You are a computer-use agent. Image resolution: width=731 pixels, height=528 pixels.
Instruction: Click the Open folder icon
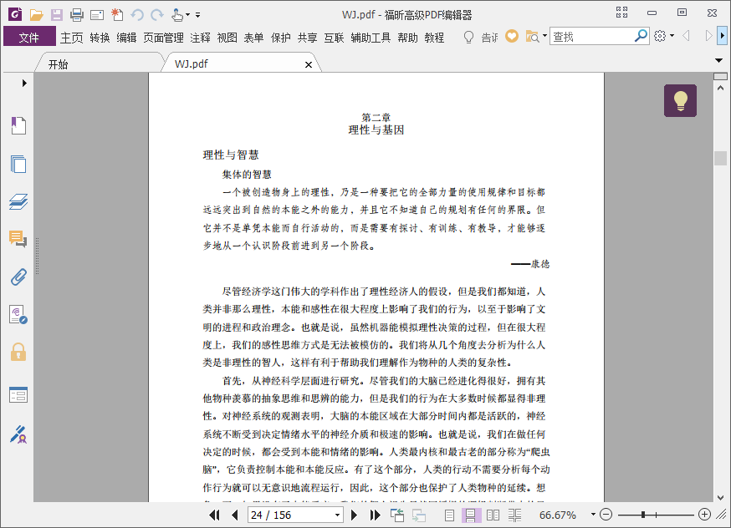point(36,15)
